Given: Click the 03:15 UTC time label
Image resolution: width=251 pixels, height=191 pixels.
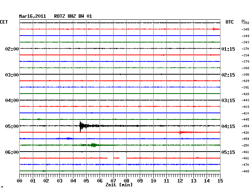Looking at the screenshot, I should point(228,101).
